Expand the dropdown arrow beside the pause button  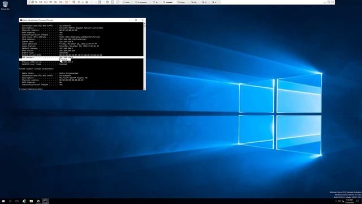coord(69,2)
